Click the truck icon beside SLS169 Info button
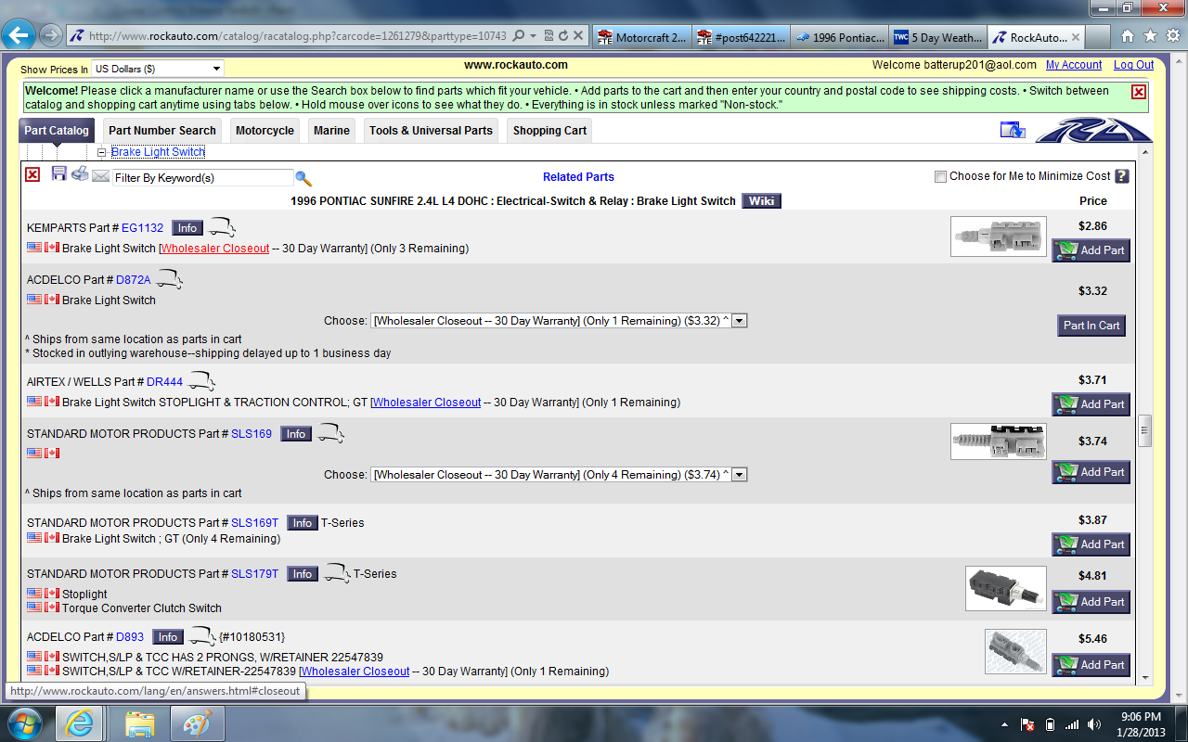 point(330,433)
